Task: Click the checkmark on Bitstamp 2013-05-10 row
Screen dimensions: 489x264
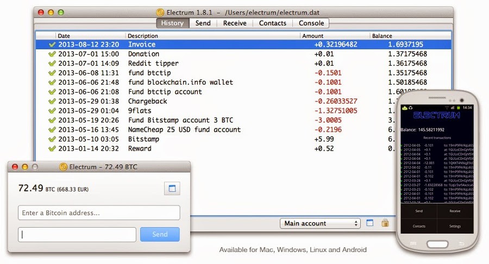Action: (x=52, y=139)
